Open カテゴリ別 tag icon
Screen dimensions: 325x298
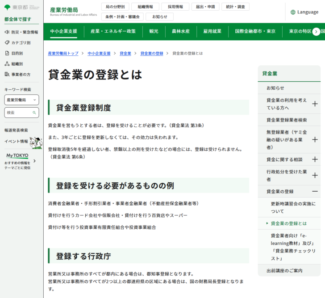point(7,42)
